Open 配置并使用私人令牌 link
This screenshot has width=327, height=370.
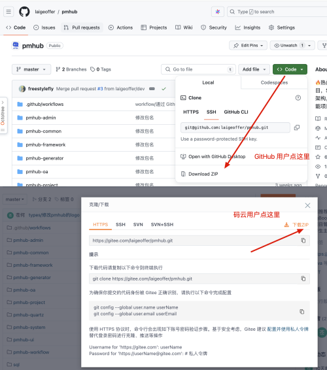288,329
